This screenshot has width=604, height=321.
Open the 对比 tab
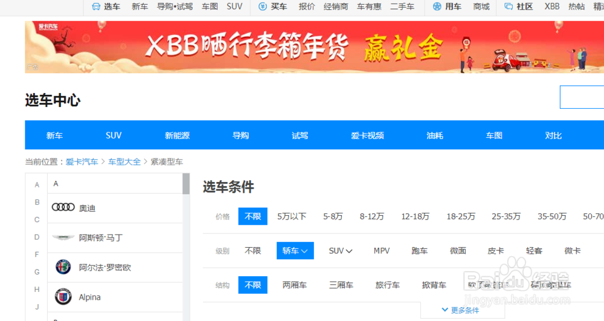(x=553, y=135)
